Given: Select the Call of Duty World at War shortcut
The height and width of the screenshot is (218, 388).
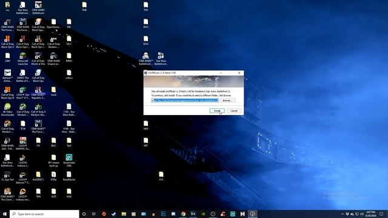Looking at the screenshot, I should 38,59.
